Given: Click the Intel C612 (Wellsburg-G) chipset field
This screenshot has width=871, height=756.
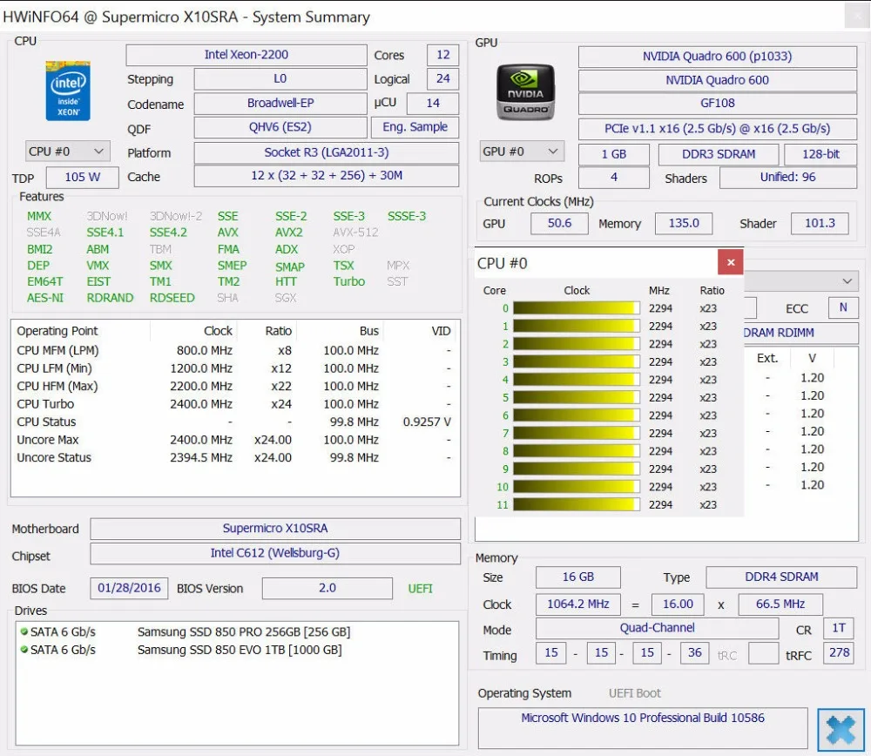Looking at the screenshot, I should click(x=275, y=553).
